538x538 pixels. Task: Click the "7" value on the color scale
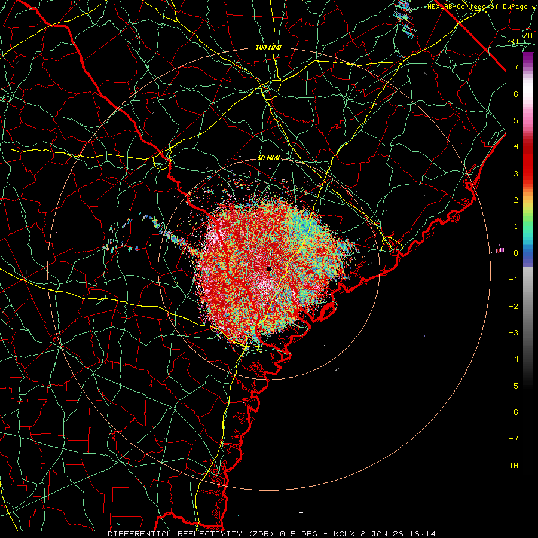point(516,67)
